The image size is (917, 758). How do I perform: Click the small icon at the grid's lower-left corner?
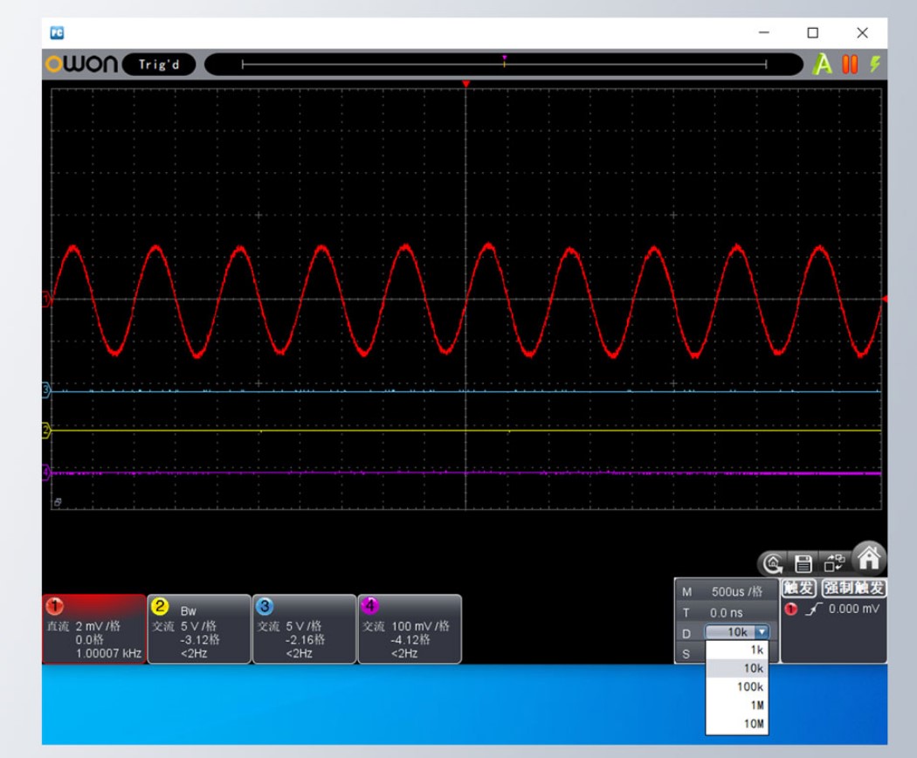click(58, 502)
